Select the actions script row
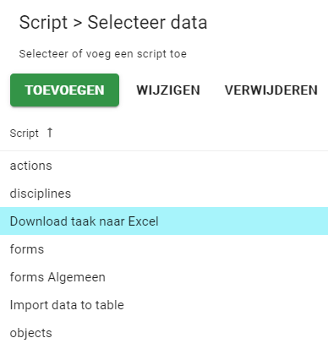Screen dimensions: 328x349 (x=164, y=166)
